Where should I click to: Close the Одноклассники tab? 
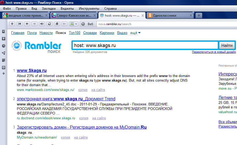(191, 16)
